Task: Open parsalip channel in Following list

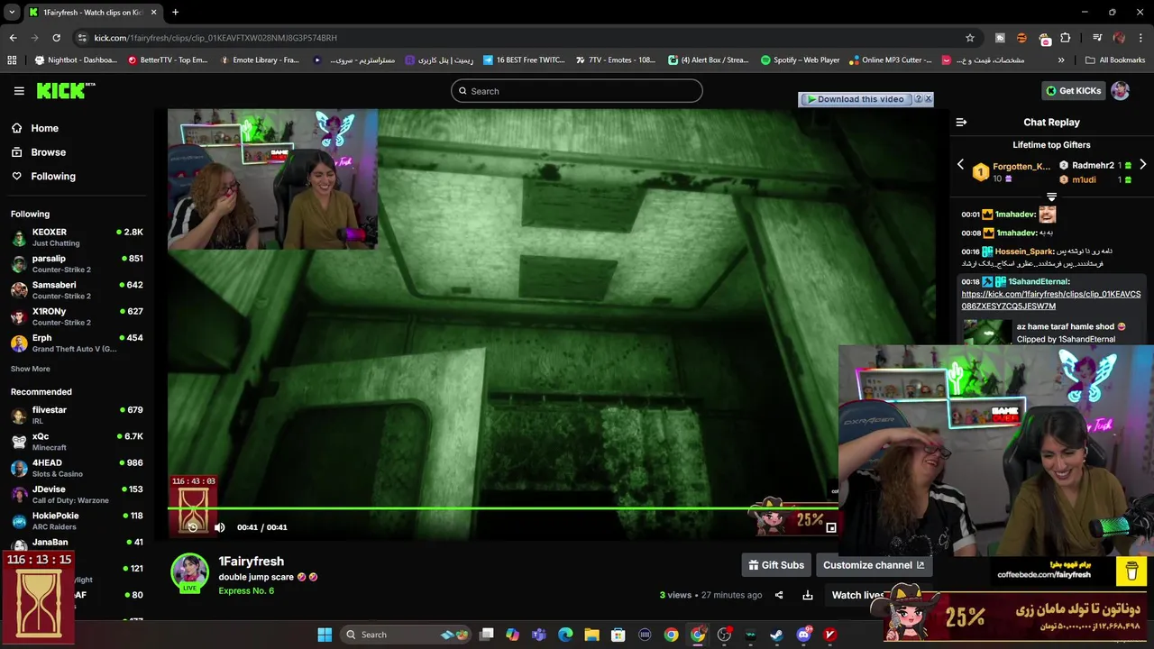Action: pos(77,263)
